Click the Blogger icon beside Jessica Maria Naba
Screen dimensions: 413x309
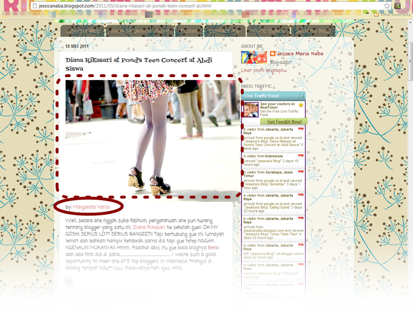pos(273,54)
